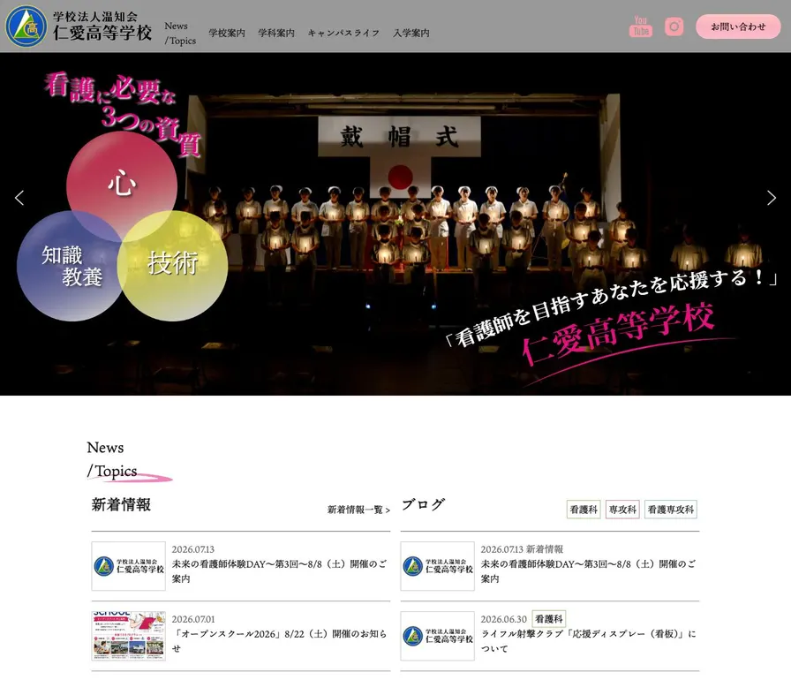This screenshot has height=680, width=791.
Task: Open 2026.07.13 news article in 新着情報 list
Action: coord(280,571)
